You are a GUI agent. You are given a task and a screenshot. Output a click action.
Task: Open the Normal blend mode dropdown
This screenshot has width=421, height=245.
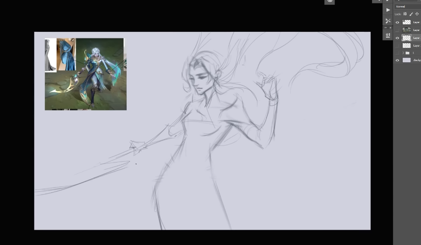407,7
